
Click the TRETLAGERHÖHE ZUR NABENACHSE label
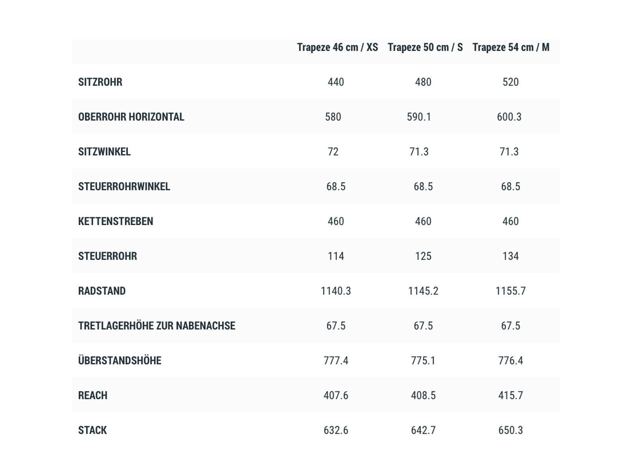pos(157,326)
